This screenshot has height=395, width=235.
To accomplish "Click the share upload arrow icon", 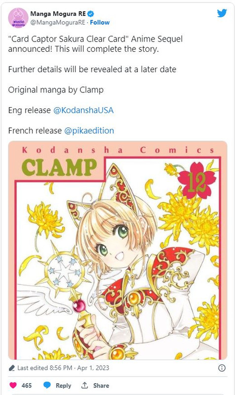I will (x=84, y=385).
